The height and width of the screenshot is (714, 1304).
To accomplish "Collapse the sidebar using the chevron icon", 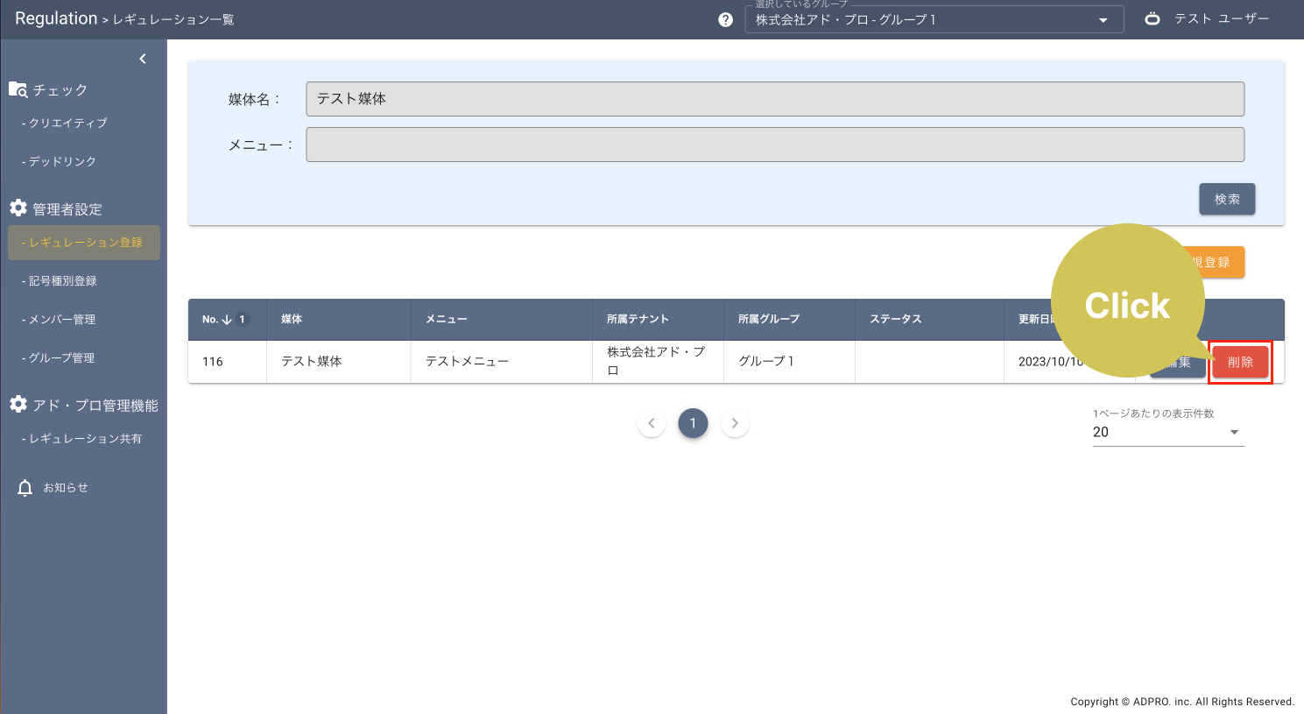I will (x=143, y=58).
